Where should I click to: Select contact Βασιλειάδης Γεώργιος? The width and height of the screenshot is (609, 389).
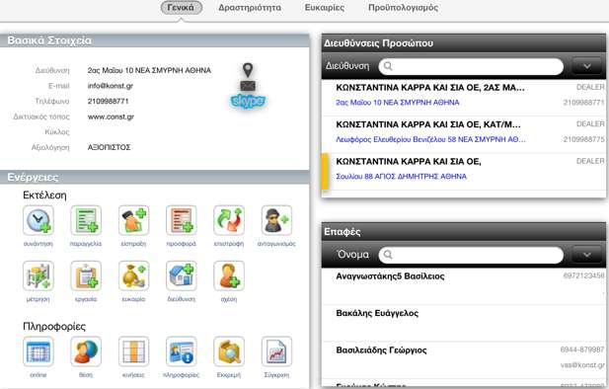point(464,359)
